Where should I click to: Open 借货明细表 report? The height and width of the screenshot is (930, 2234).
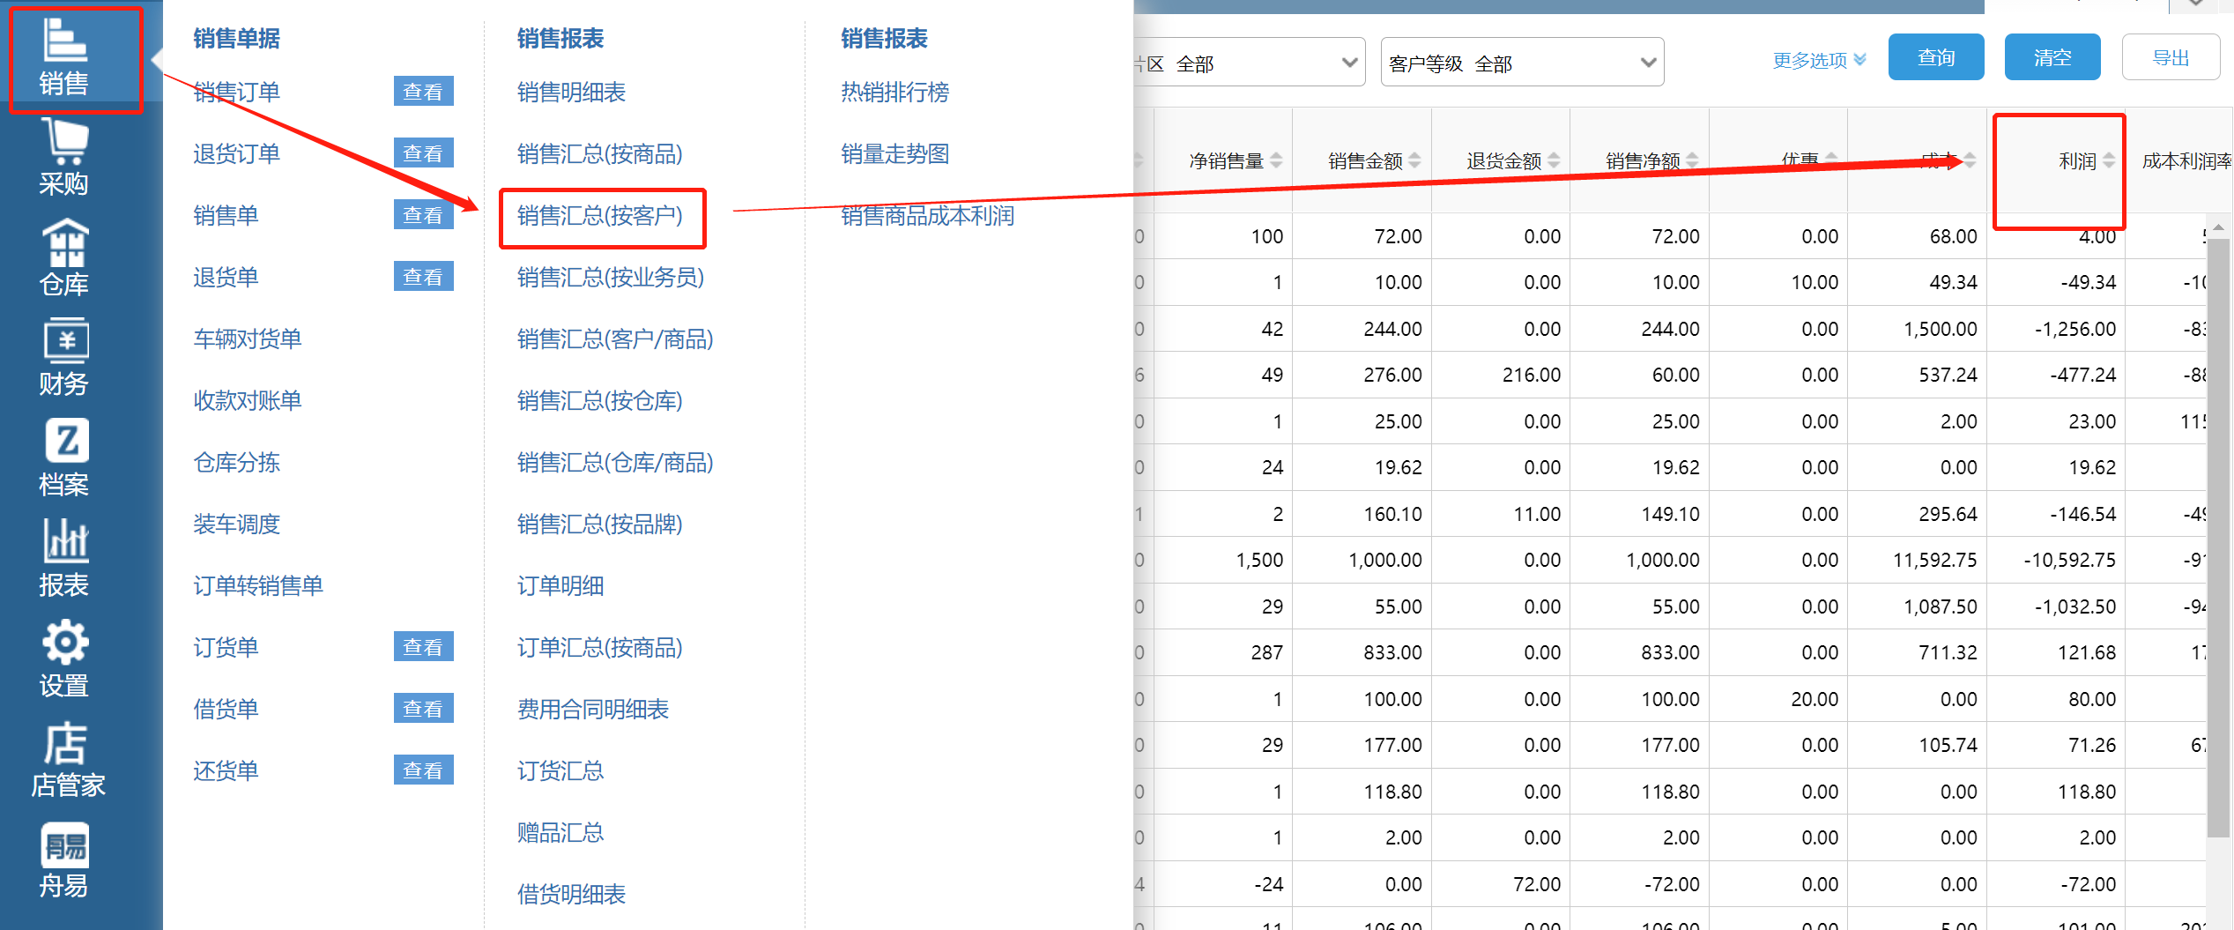click(x=571, y=894)
